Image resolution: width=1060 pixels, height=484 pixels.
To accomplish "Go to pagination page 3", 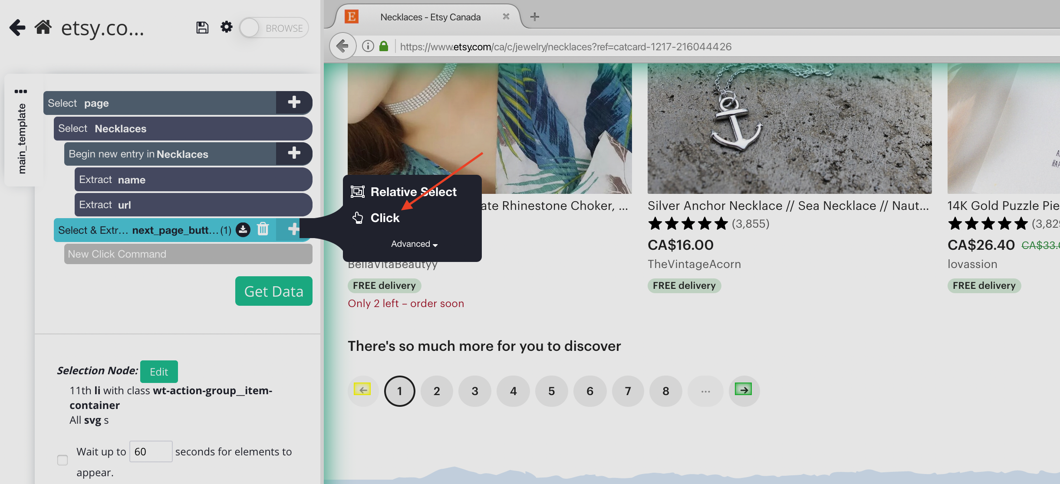I will tap(475, 391).
